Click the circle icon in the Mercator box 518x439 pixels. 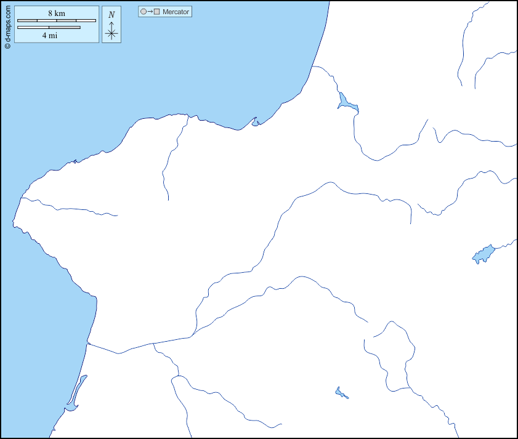point(144,12)
